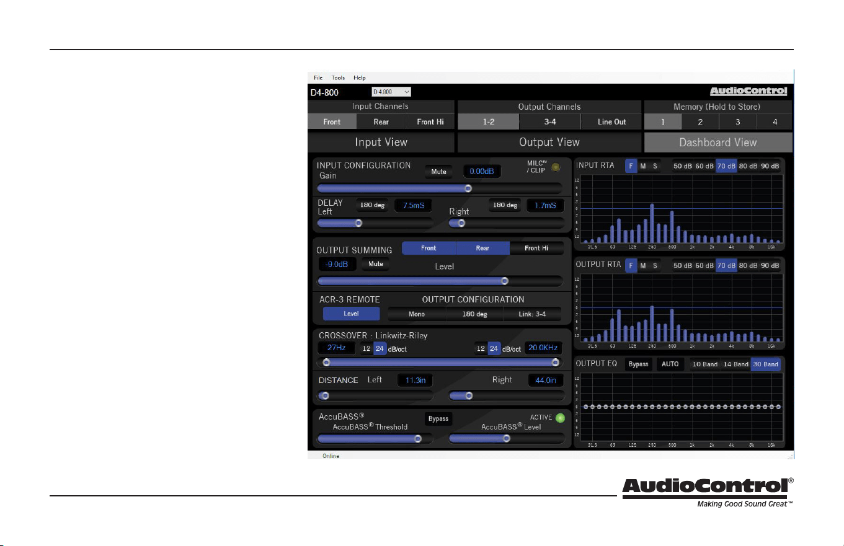Click the left delay 7.5mS field

[413, 205]
